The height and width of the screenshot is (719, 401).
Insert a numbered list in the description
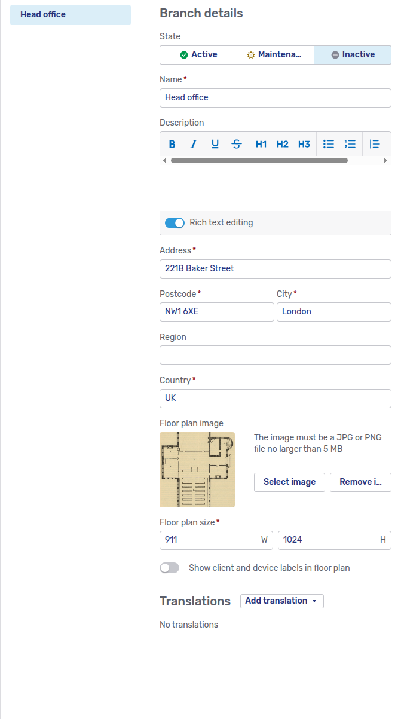pos(350,143)
